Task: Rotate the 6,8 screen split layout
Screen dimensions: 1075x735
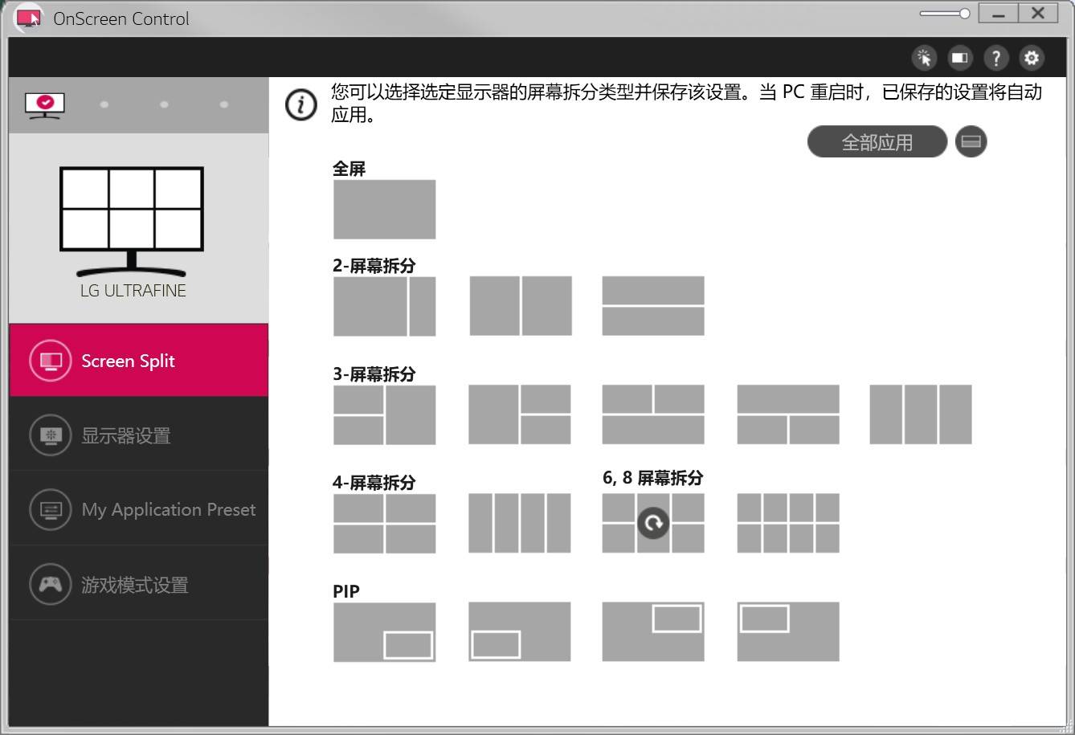Action: 652,523
